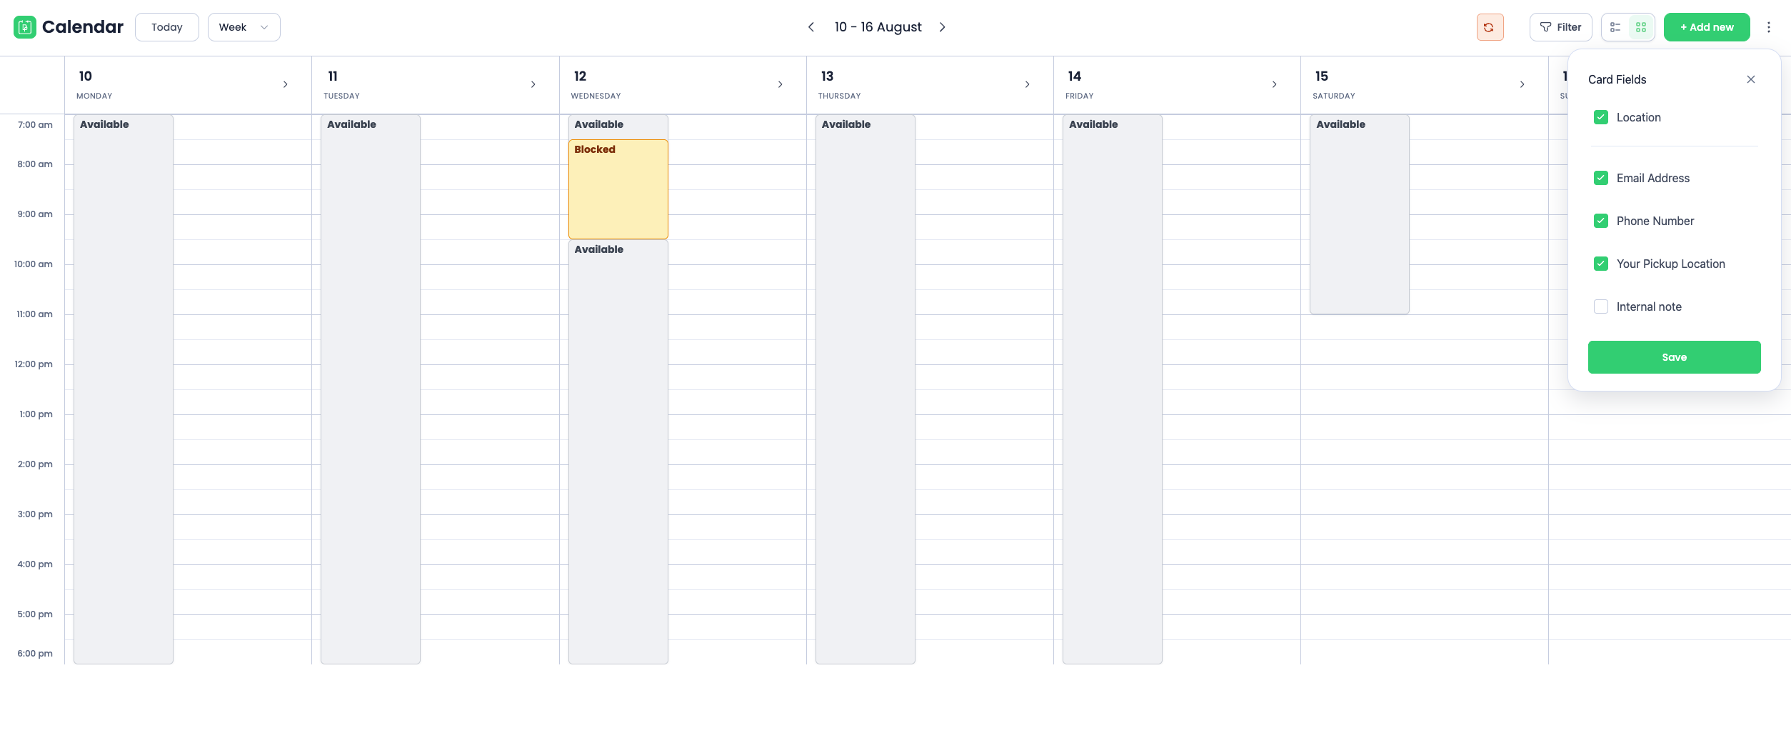Open Monday's Available slot

click(124, 389)
